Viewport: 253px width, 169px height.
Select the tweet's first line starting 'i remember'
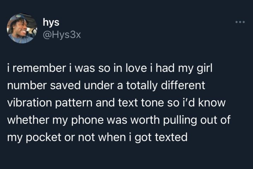(x=110, y=68)
